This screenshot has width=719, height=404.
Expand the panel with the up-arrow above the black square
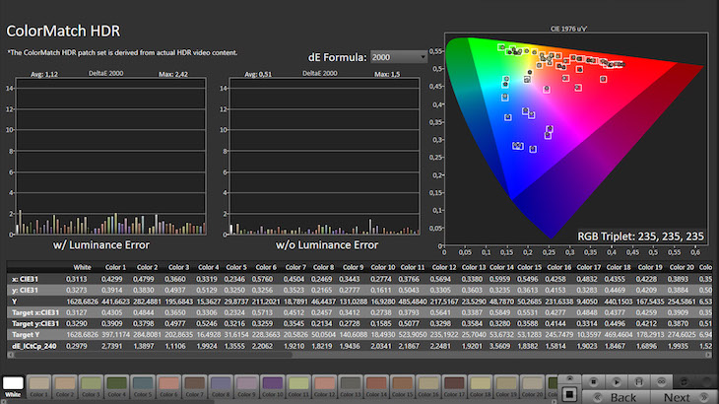[x=569, y=377]
